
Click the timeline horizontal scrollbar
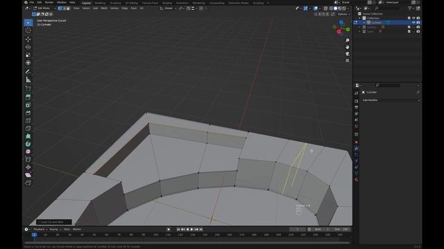click(187, 243)
